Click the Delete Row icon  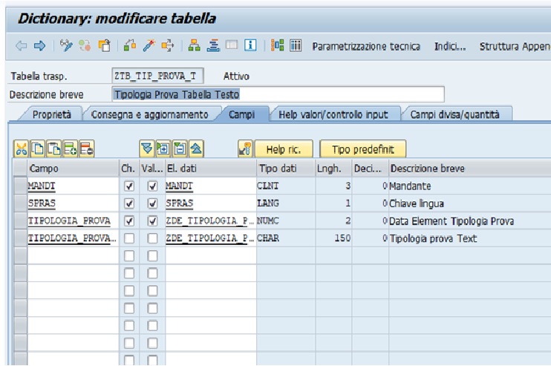[x=86, y=149]
